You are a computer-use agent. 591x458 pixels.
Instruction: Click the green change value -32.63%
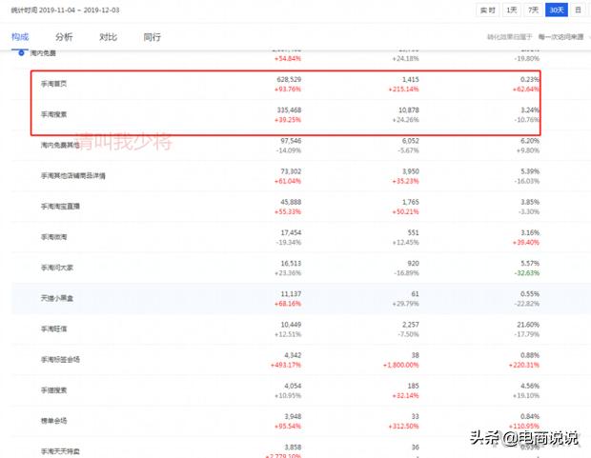(526, 273)
